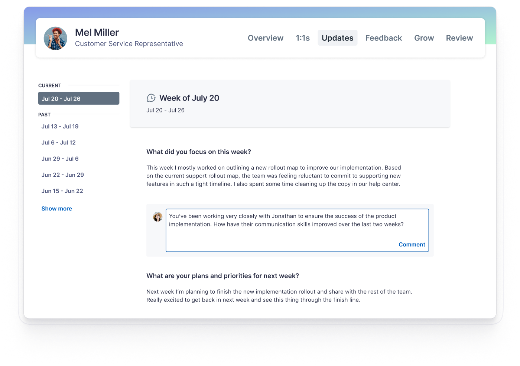Click Mel Miller's profile avatar
The image size is (520, 366).
coord(55,38)
